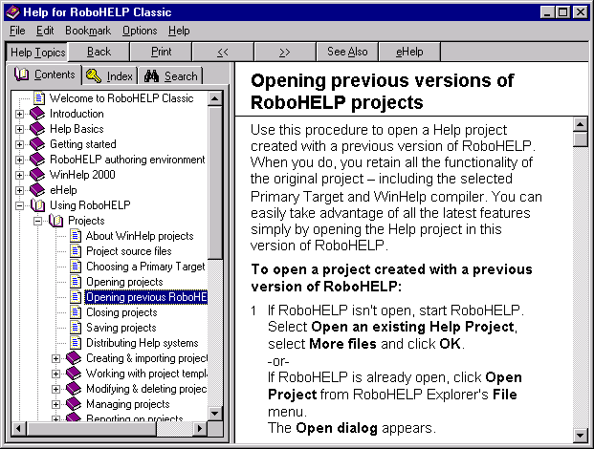Click the Help window title bar icon

point(11,11)
